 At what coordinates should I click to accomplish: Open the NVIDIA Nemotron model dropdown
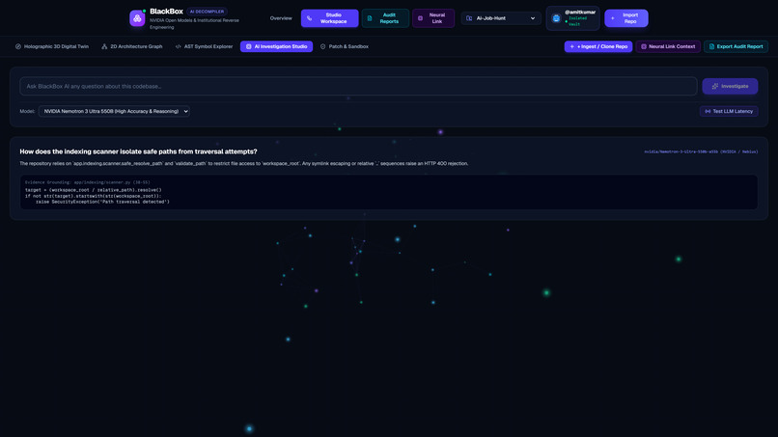114,112
